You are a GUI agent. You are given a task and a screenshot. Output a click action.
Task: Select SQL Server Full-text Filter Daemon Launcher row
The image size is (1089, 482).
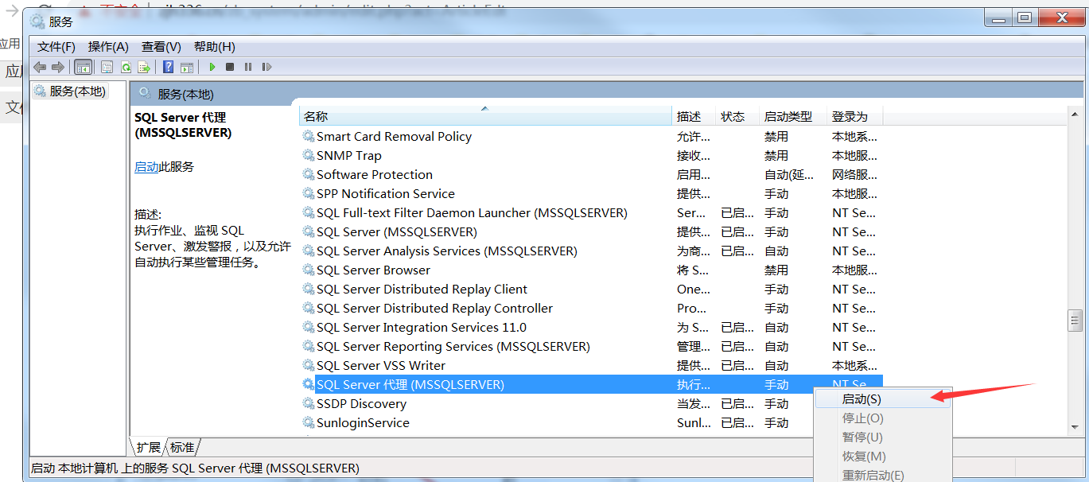pos(591,213)
